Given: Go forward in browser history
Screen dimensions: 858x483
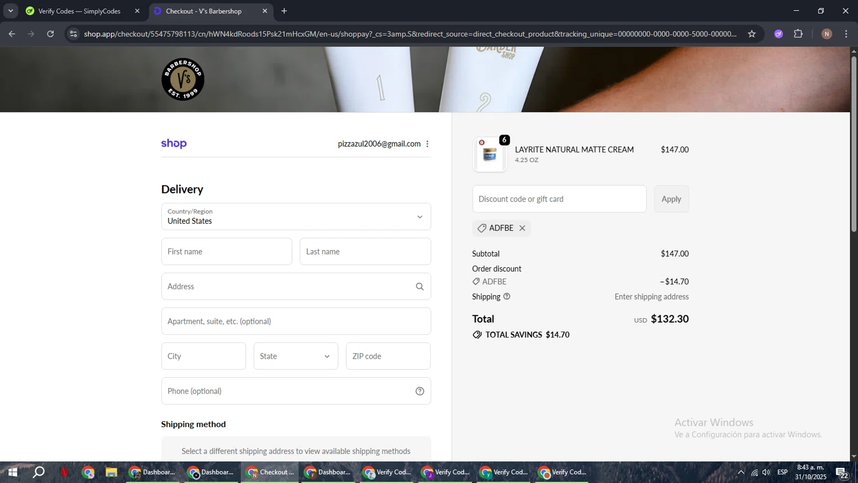Looking at the screenshot, I should [31, 34].
